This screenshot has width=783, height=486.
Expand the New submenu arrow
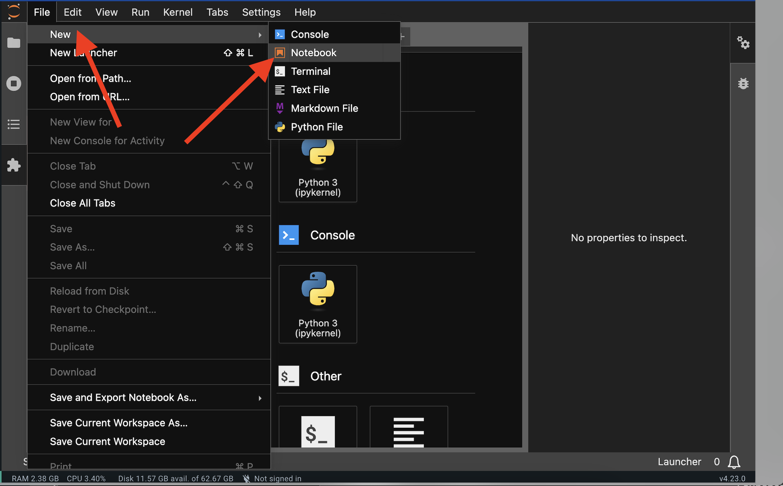tap(259, 35)
